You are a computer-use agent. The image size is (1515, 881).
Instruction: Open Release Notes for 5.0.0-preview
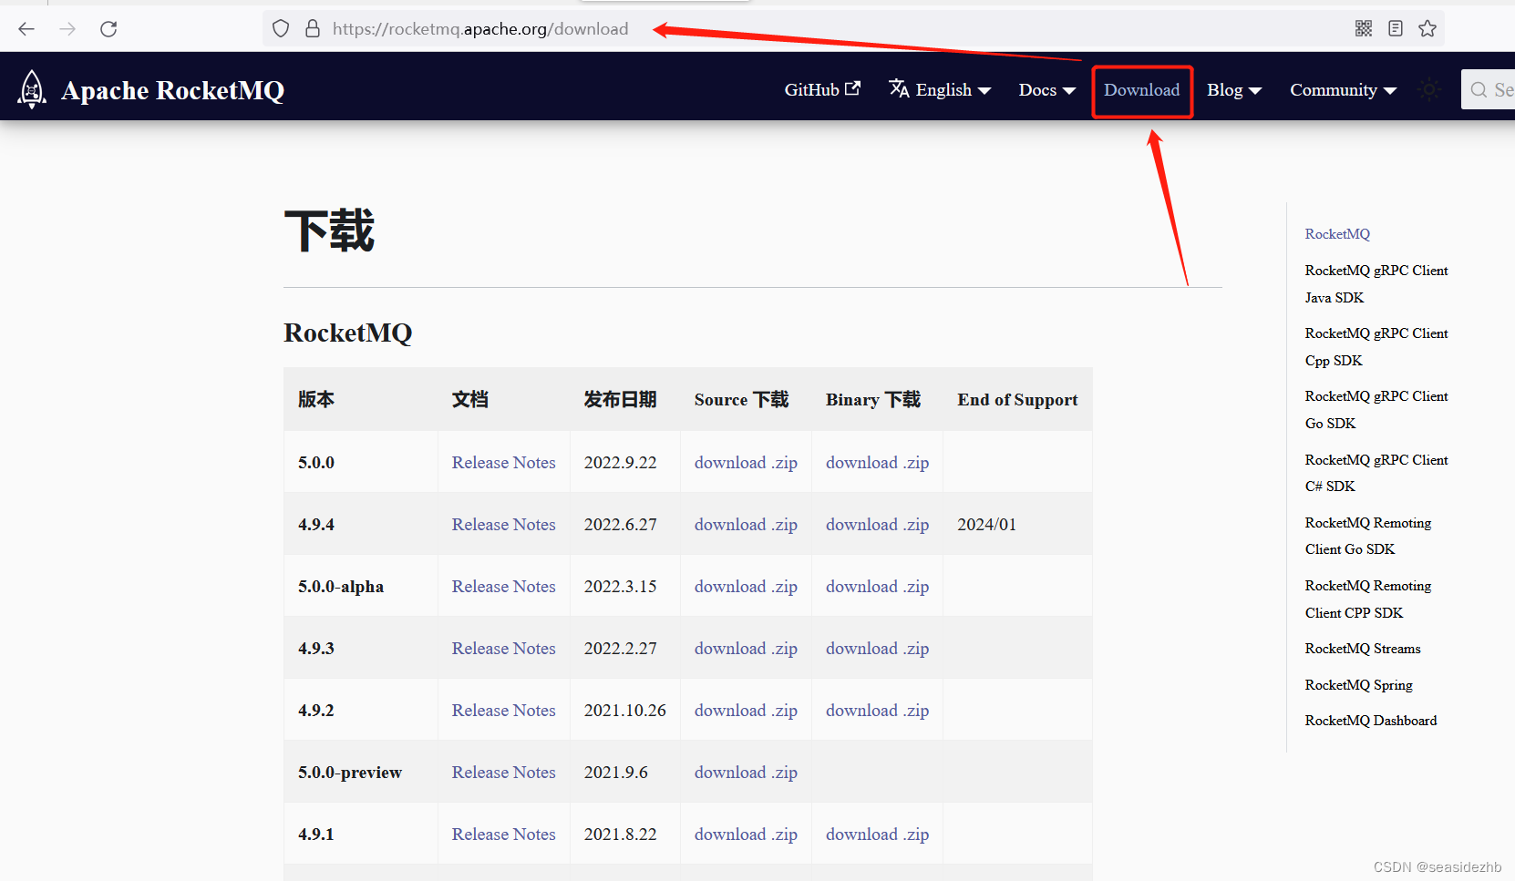(504, 773)
